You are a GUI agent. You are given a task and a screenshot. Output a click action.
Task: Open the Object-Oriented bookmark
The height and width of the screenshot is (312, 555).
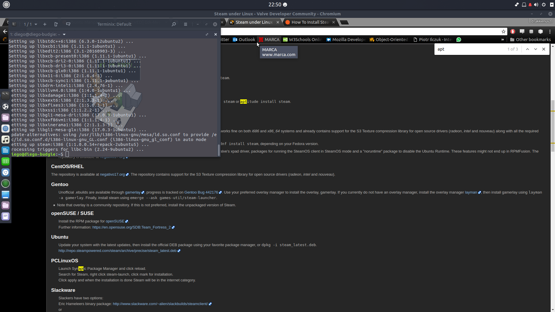tap(389, 40)
